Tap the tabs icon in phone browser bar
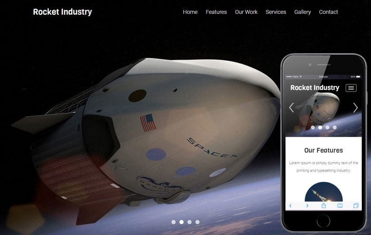The height and width of the screenshot is (235, 371). point(356,206)
